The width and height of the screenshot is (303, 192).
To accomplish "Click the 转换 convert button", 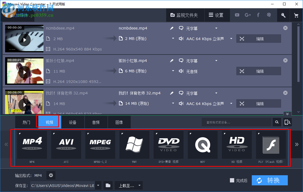I will coord(270,180).
